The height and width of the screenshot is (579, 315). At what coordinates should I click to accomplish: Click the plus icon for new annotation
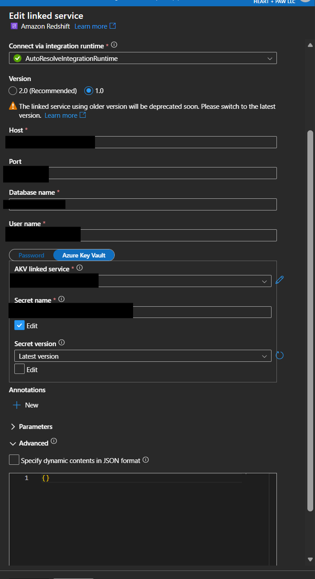17,405
